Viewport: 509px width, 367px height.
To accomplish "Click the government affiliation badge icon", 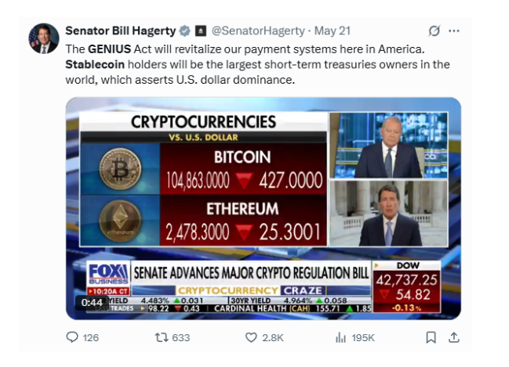I will coord(200,31).
